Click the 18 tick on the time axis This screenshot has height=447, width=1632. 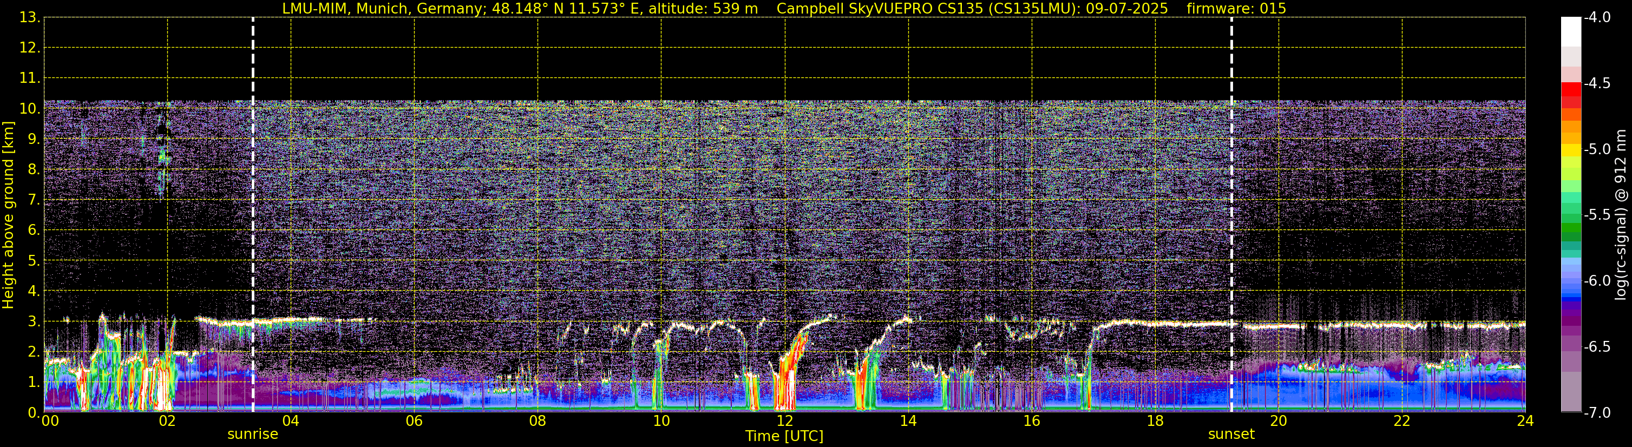[x=1155, y=421]
